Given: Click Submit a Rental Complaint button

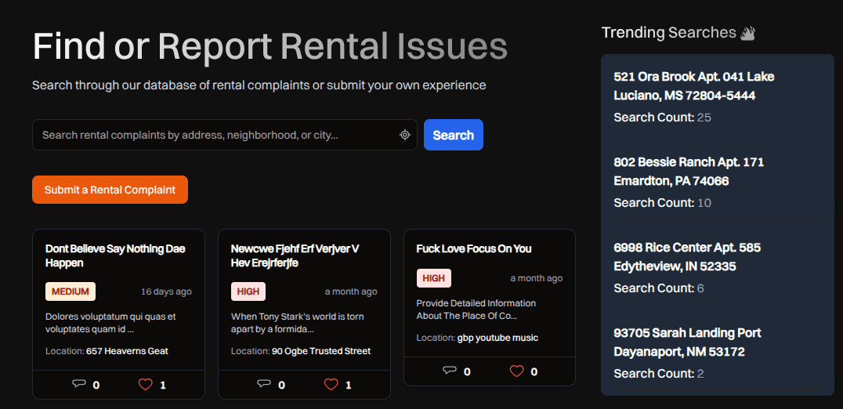Looking at the screenshot, I should (110, 190).
